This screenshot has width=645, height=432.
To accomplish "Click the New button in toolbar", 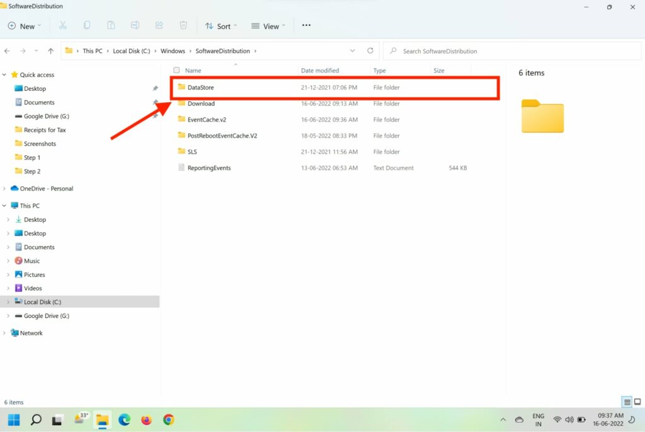I will 24,26.
